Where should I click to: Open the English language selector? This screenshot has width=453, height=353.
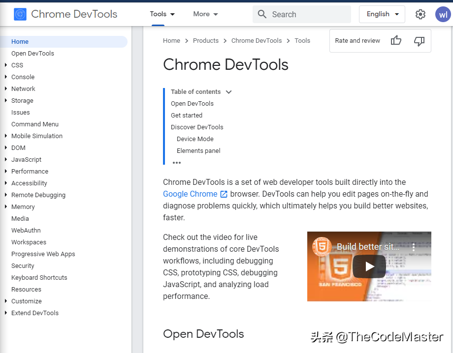tap(382, 14)
